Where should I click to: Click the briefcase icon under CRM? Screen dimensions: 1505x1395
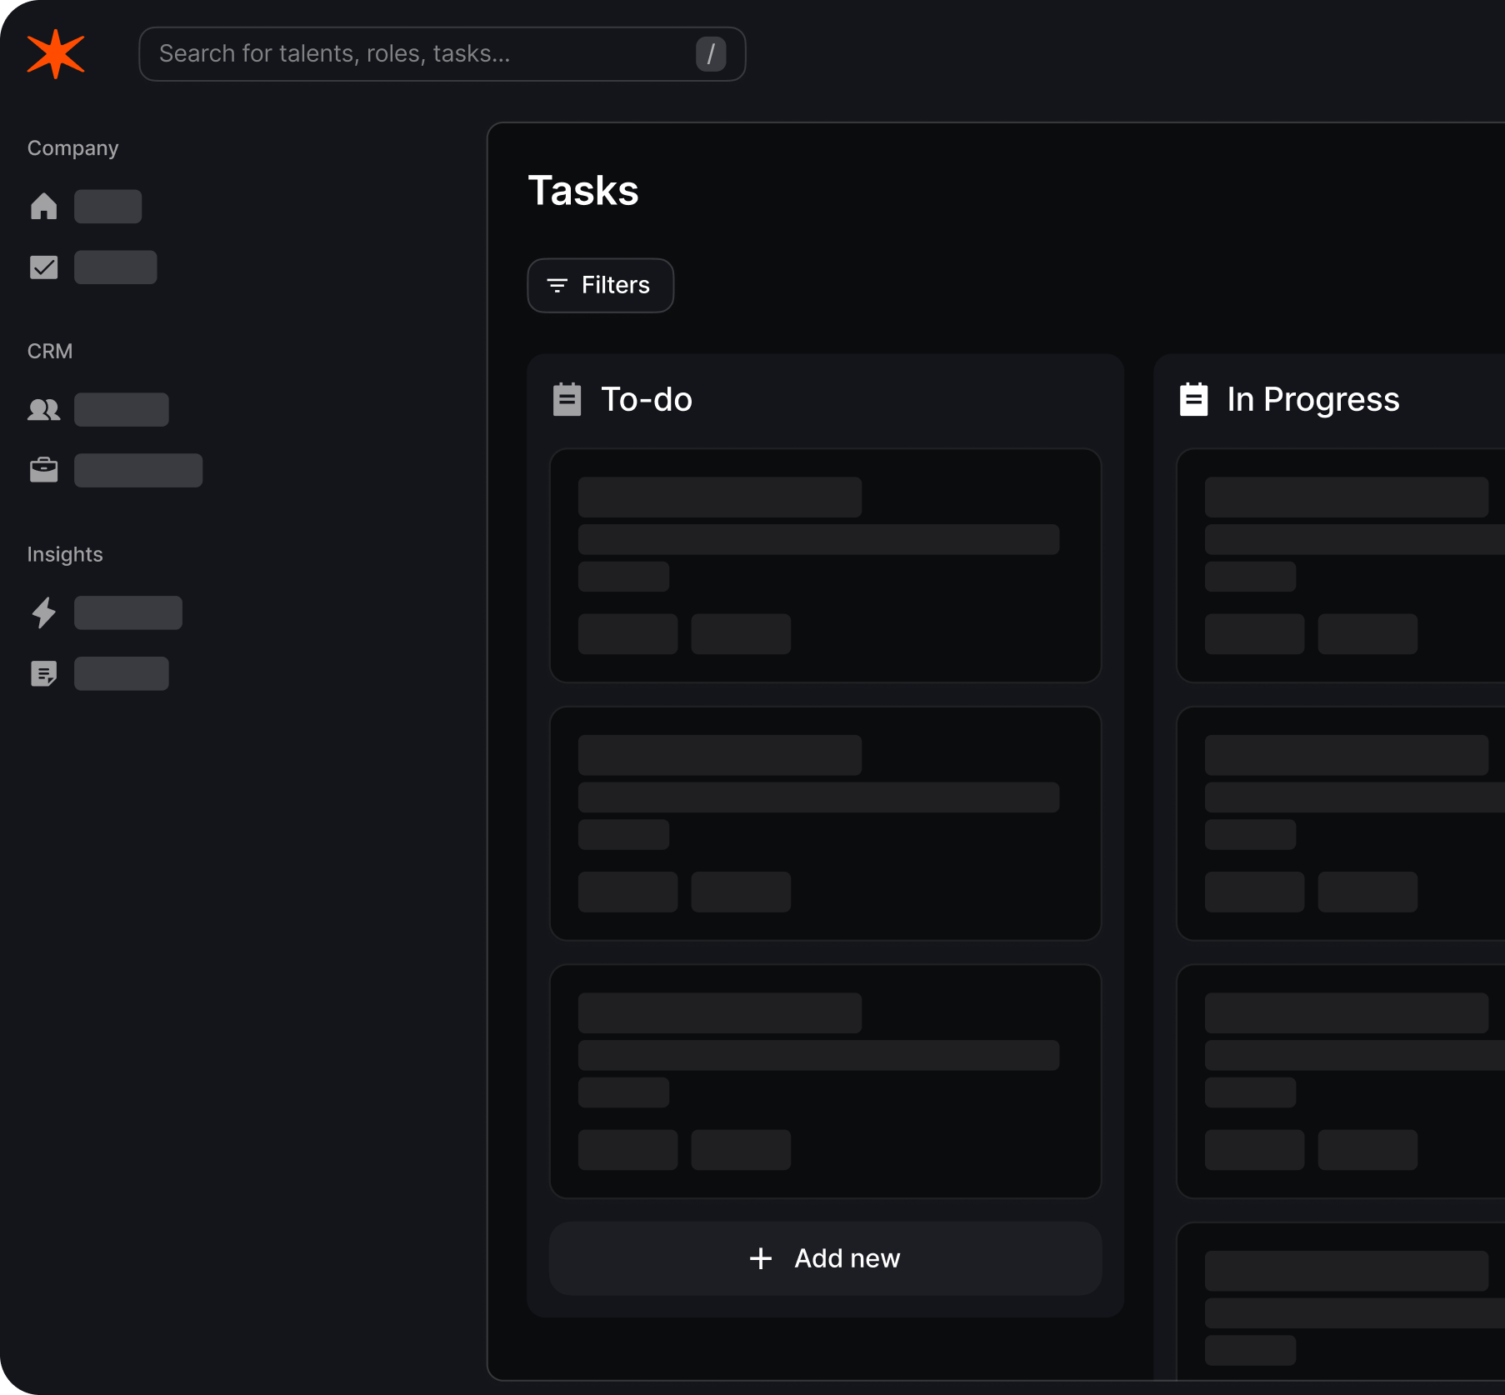point(43,470)
